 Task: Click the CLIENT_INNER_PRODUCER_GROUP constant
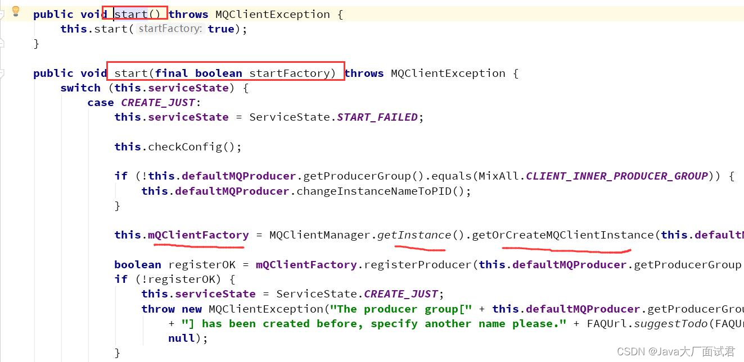tap(617, 176)
